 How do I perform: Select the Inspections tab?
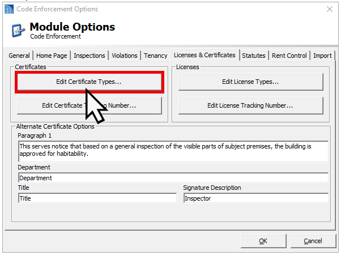coord(89,56)
